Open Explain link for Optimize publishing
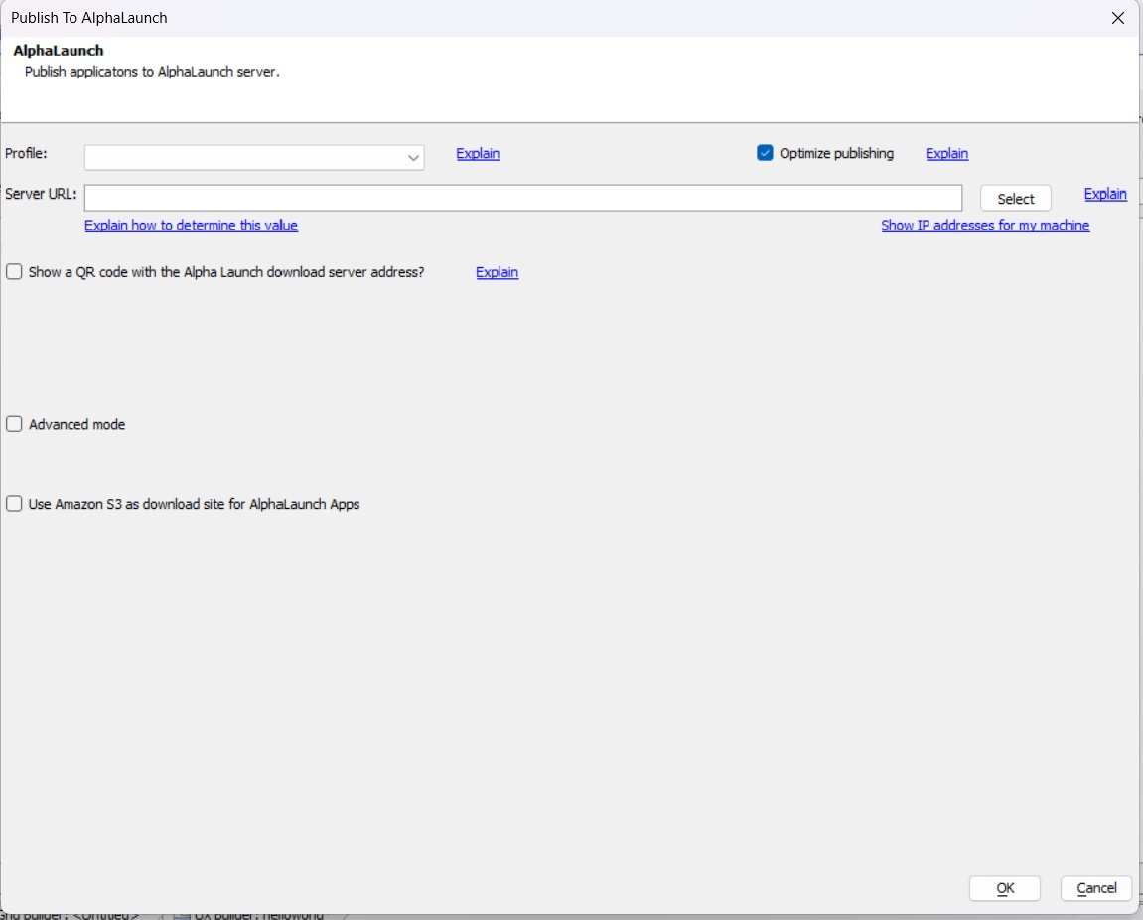 pyautogui.click(x=946, y=153)
